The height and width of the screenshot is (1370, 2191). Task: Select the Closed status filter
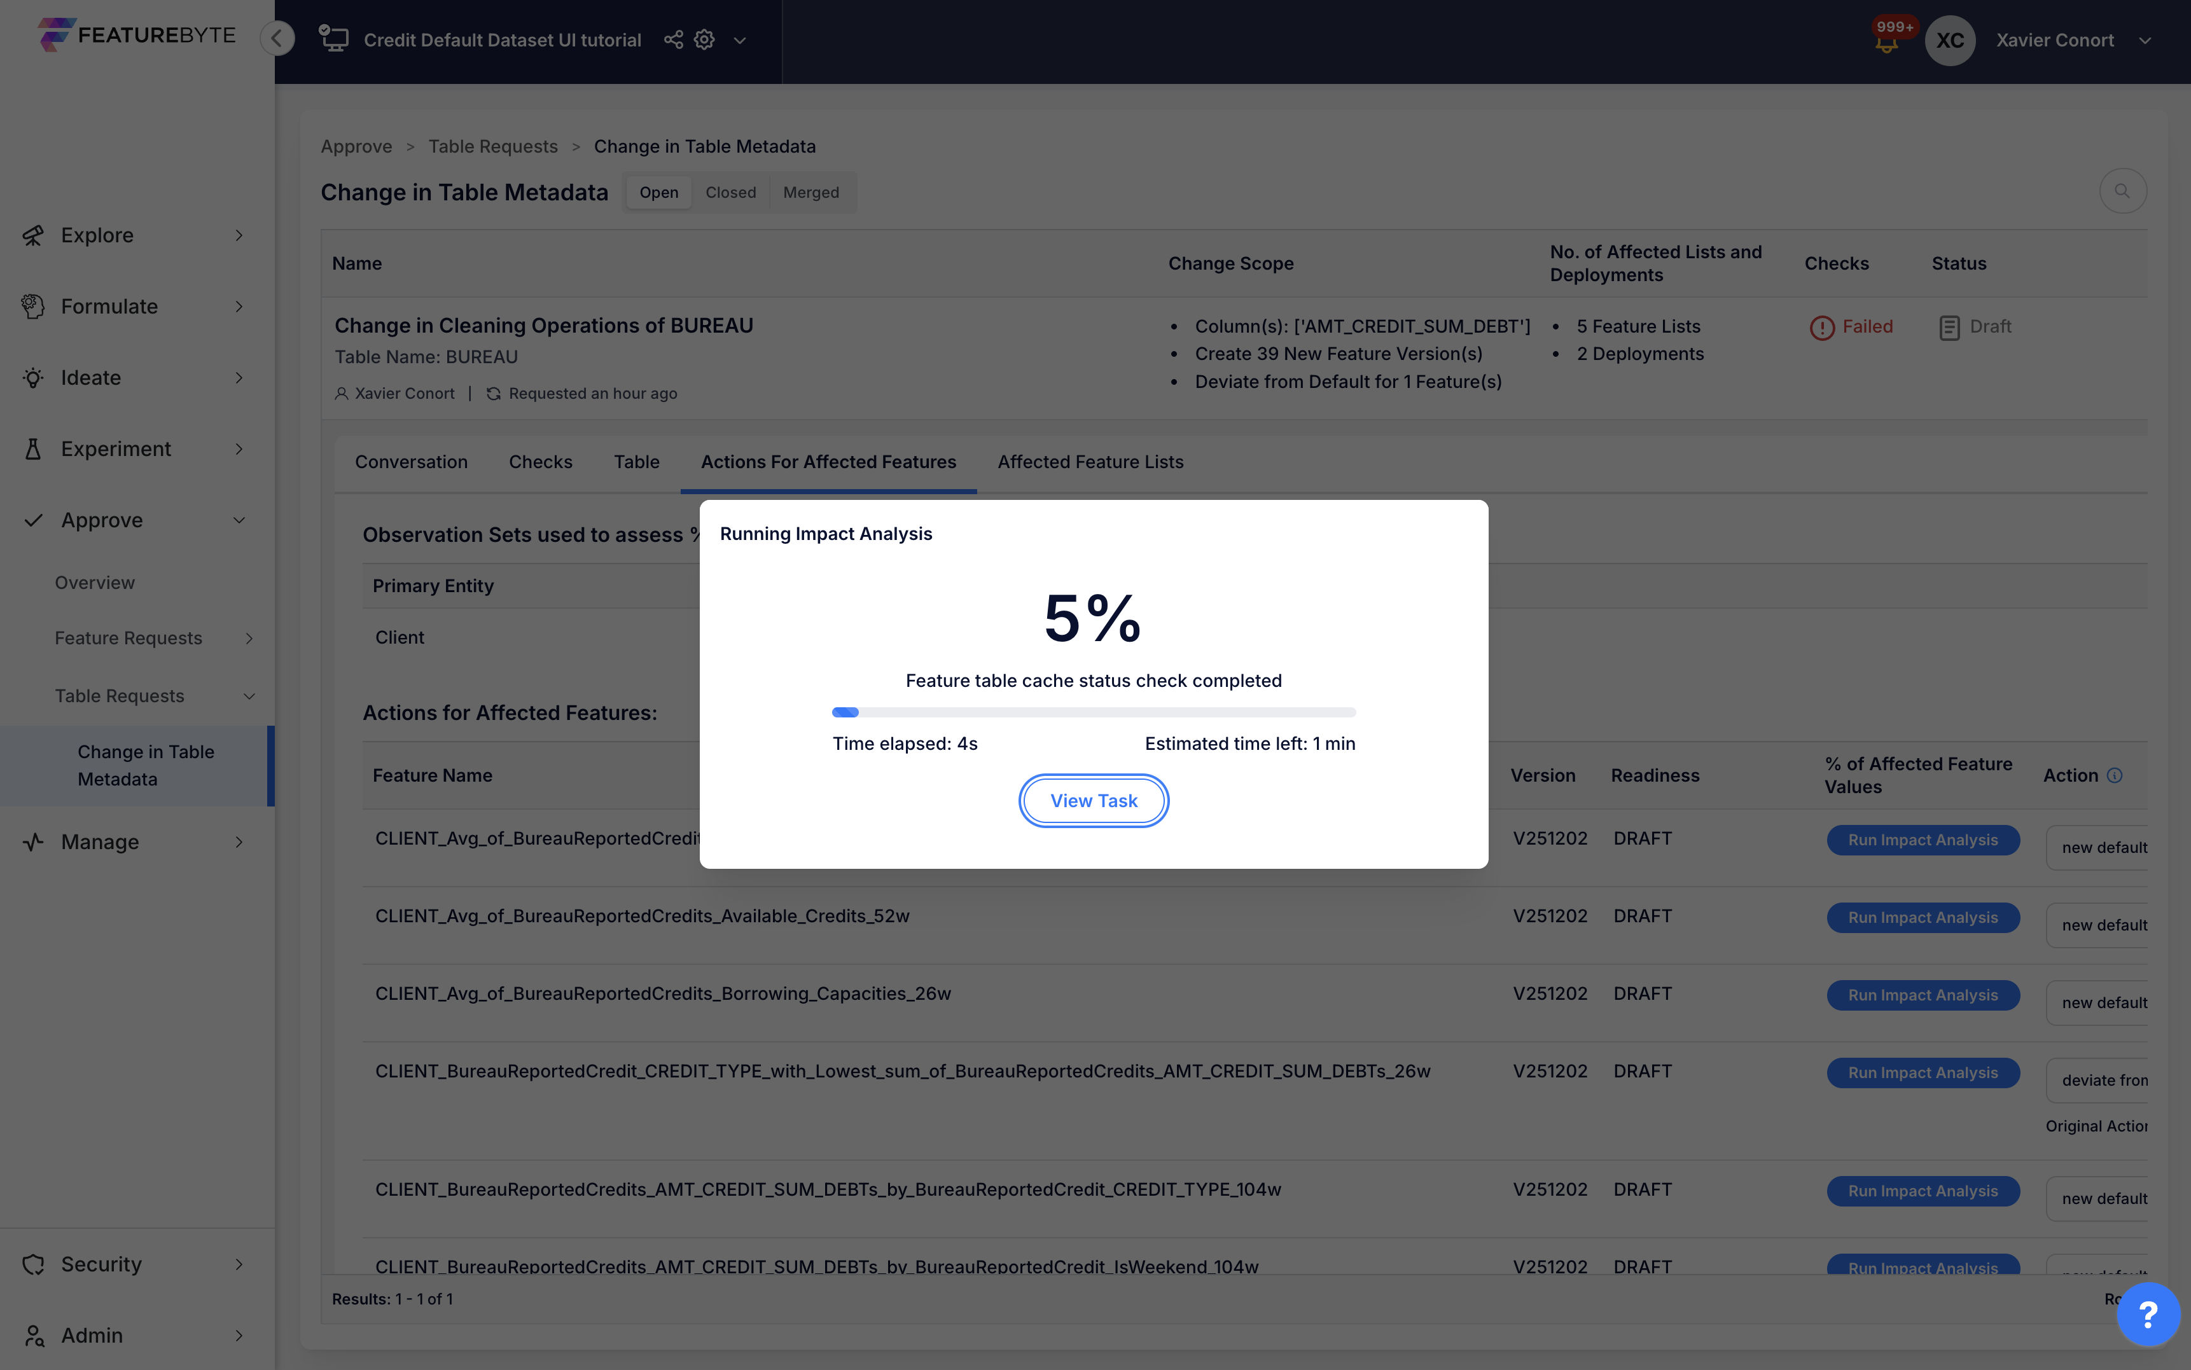(x=730, y=192)
